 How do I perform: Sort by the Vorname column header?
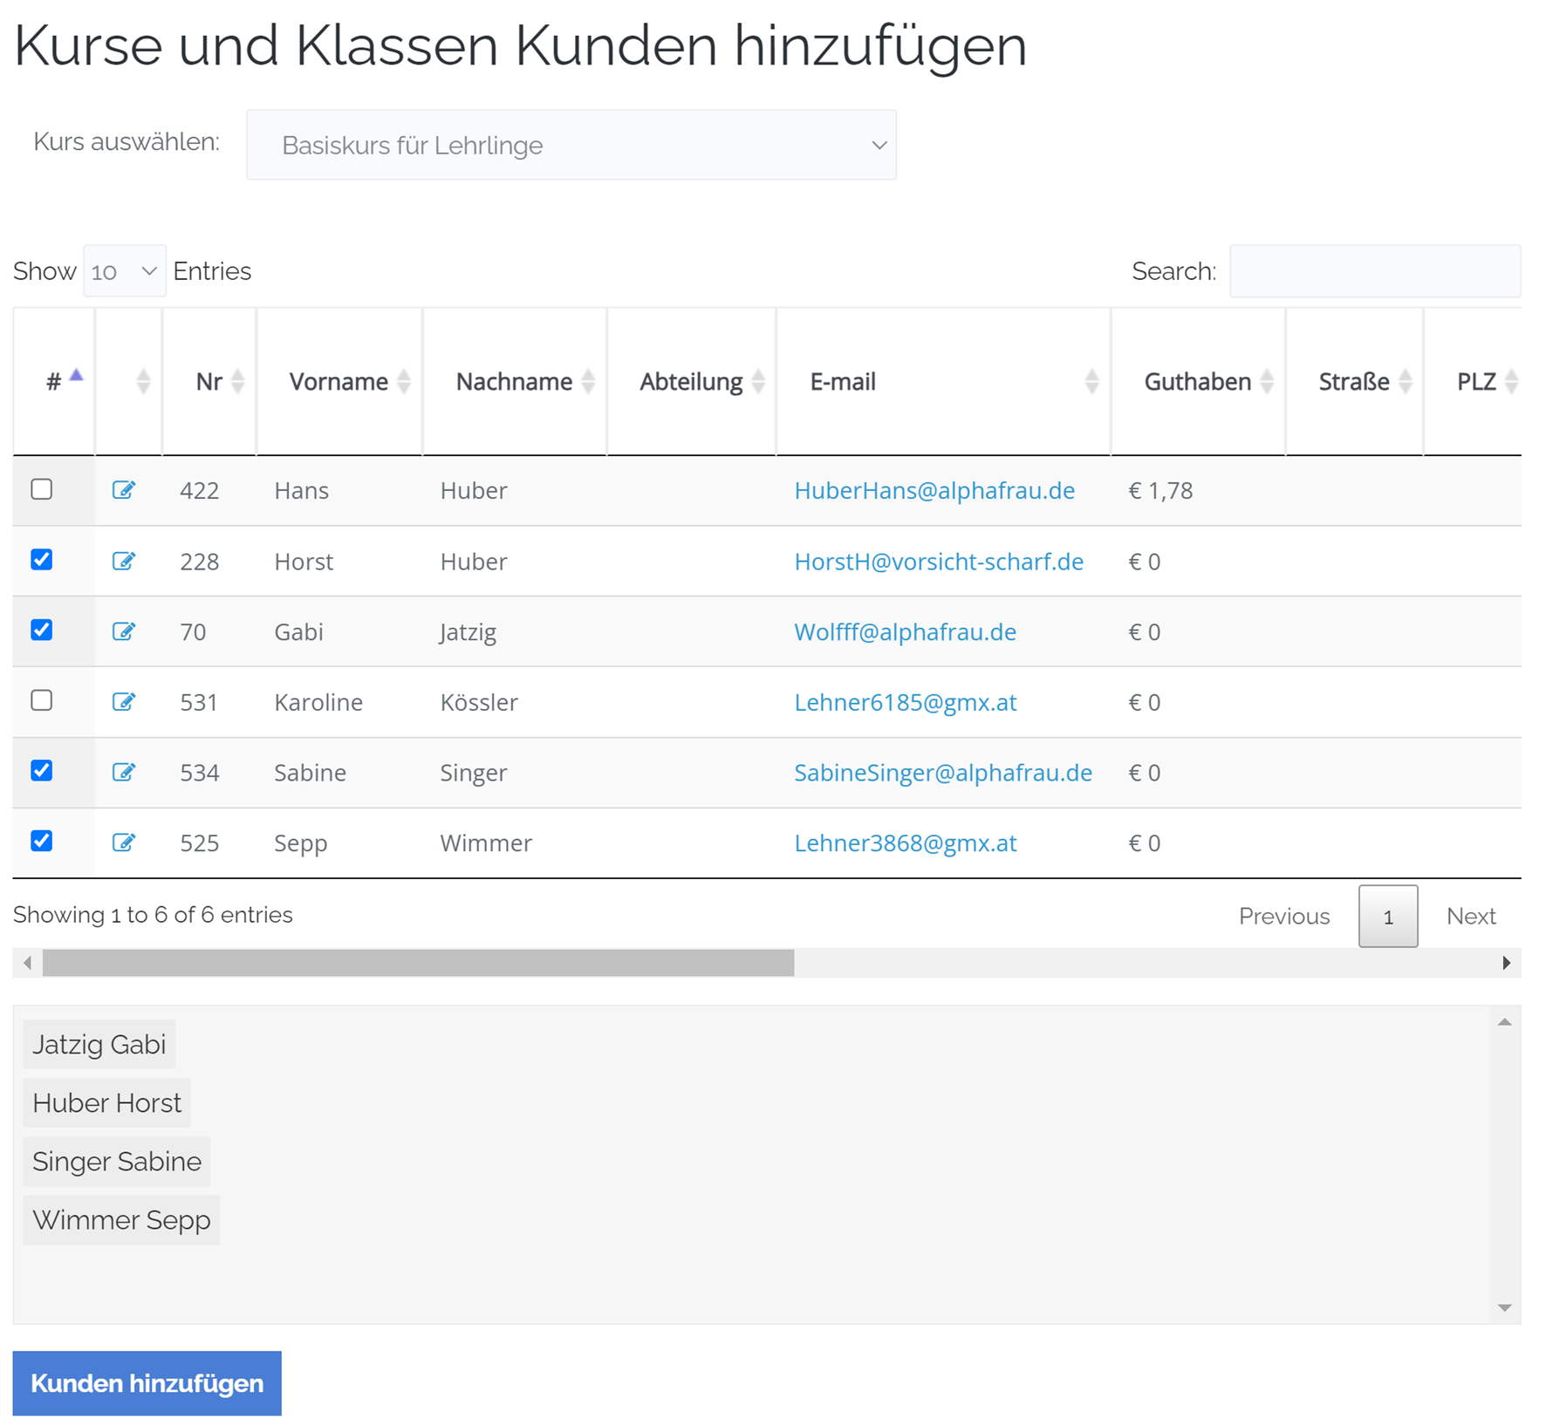click(339, 382)
